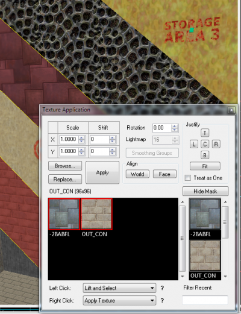Align texture to Face
The image size is (241, 314).
coord(164,174)
